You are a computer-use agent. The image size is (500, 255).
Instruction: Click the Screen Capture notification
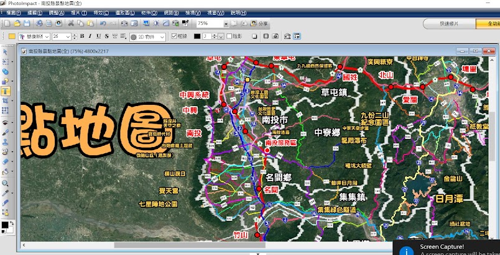(447, 248)
